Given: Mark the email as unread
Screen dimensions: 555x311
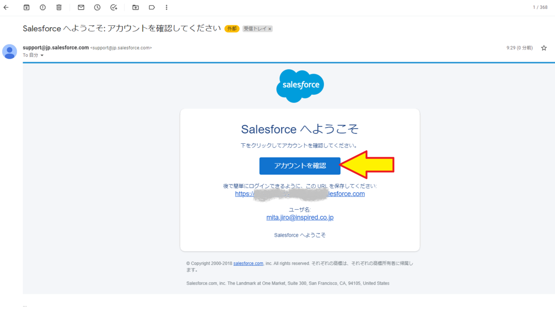Looking at the screenshot, I should point(81,7).
